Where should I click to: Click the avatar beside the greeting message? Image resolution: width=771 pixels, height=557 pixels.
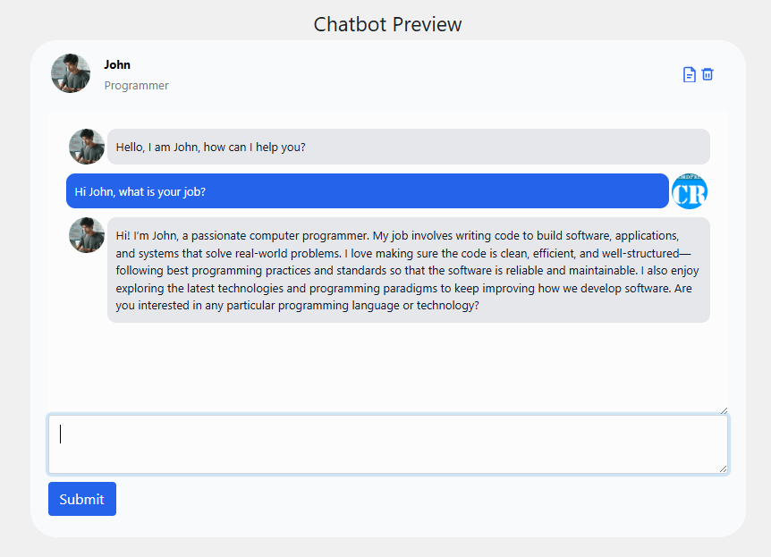(87, 147)
